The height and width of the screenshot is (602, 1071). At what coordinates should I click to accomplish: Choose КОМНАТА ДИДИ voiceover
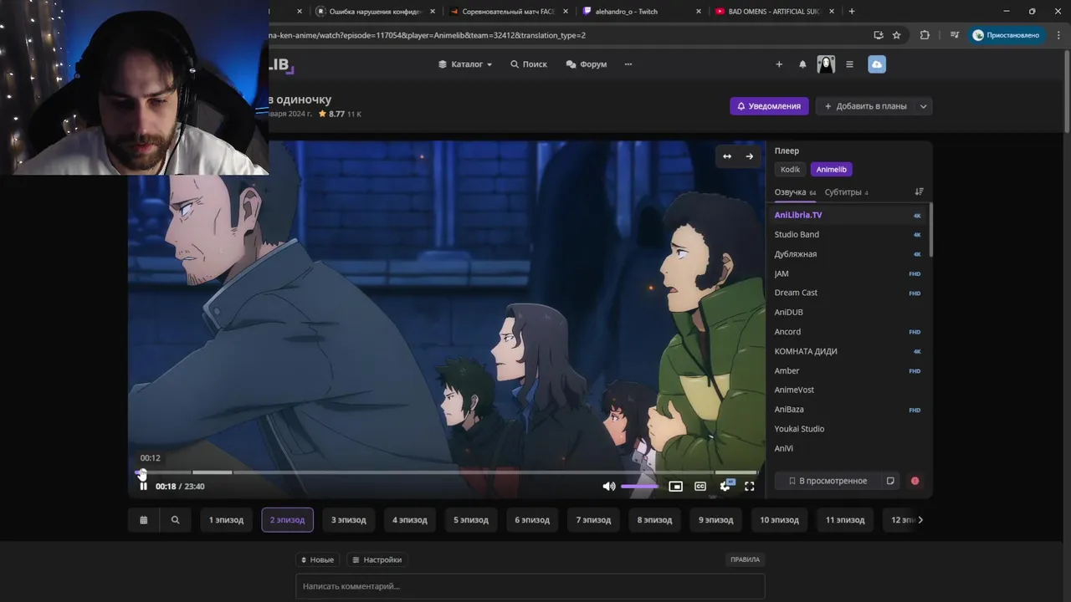848,351
